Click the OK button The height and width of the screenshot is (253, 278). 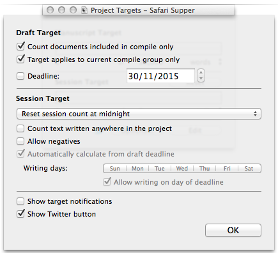(233, 230)
